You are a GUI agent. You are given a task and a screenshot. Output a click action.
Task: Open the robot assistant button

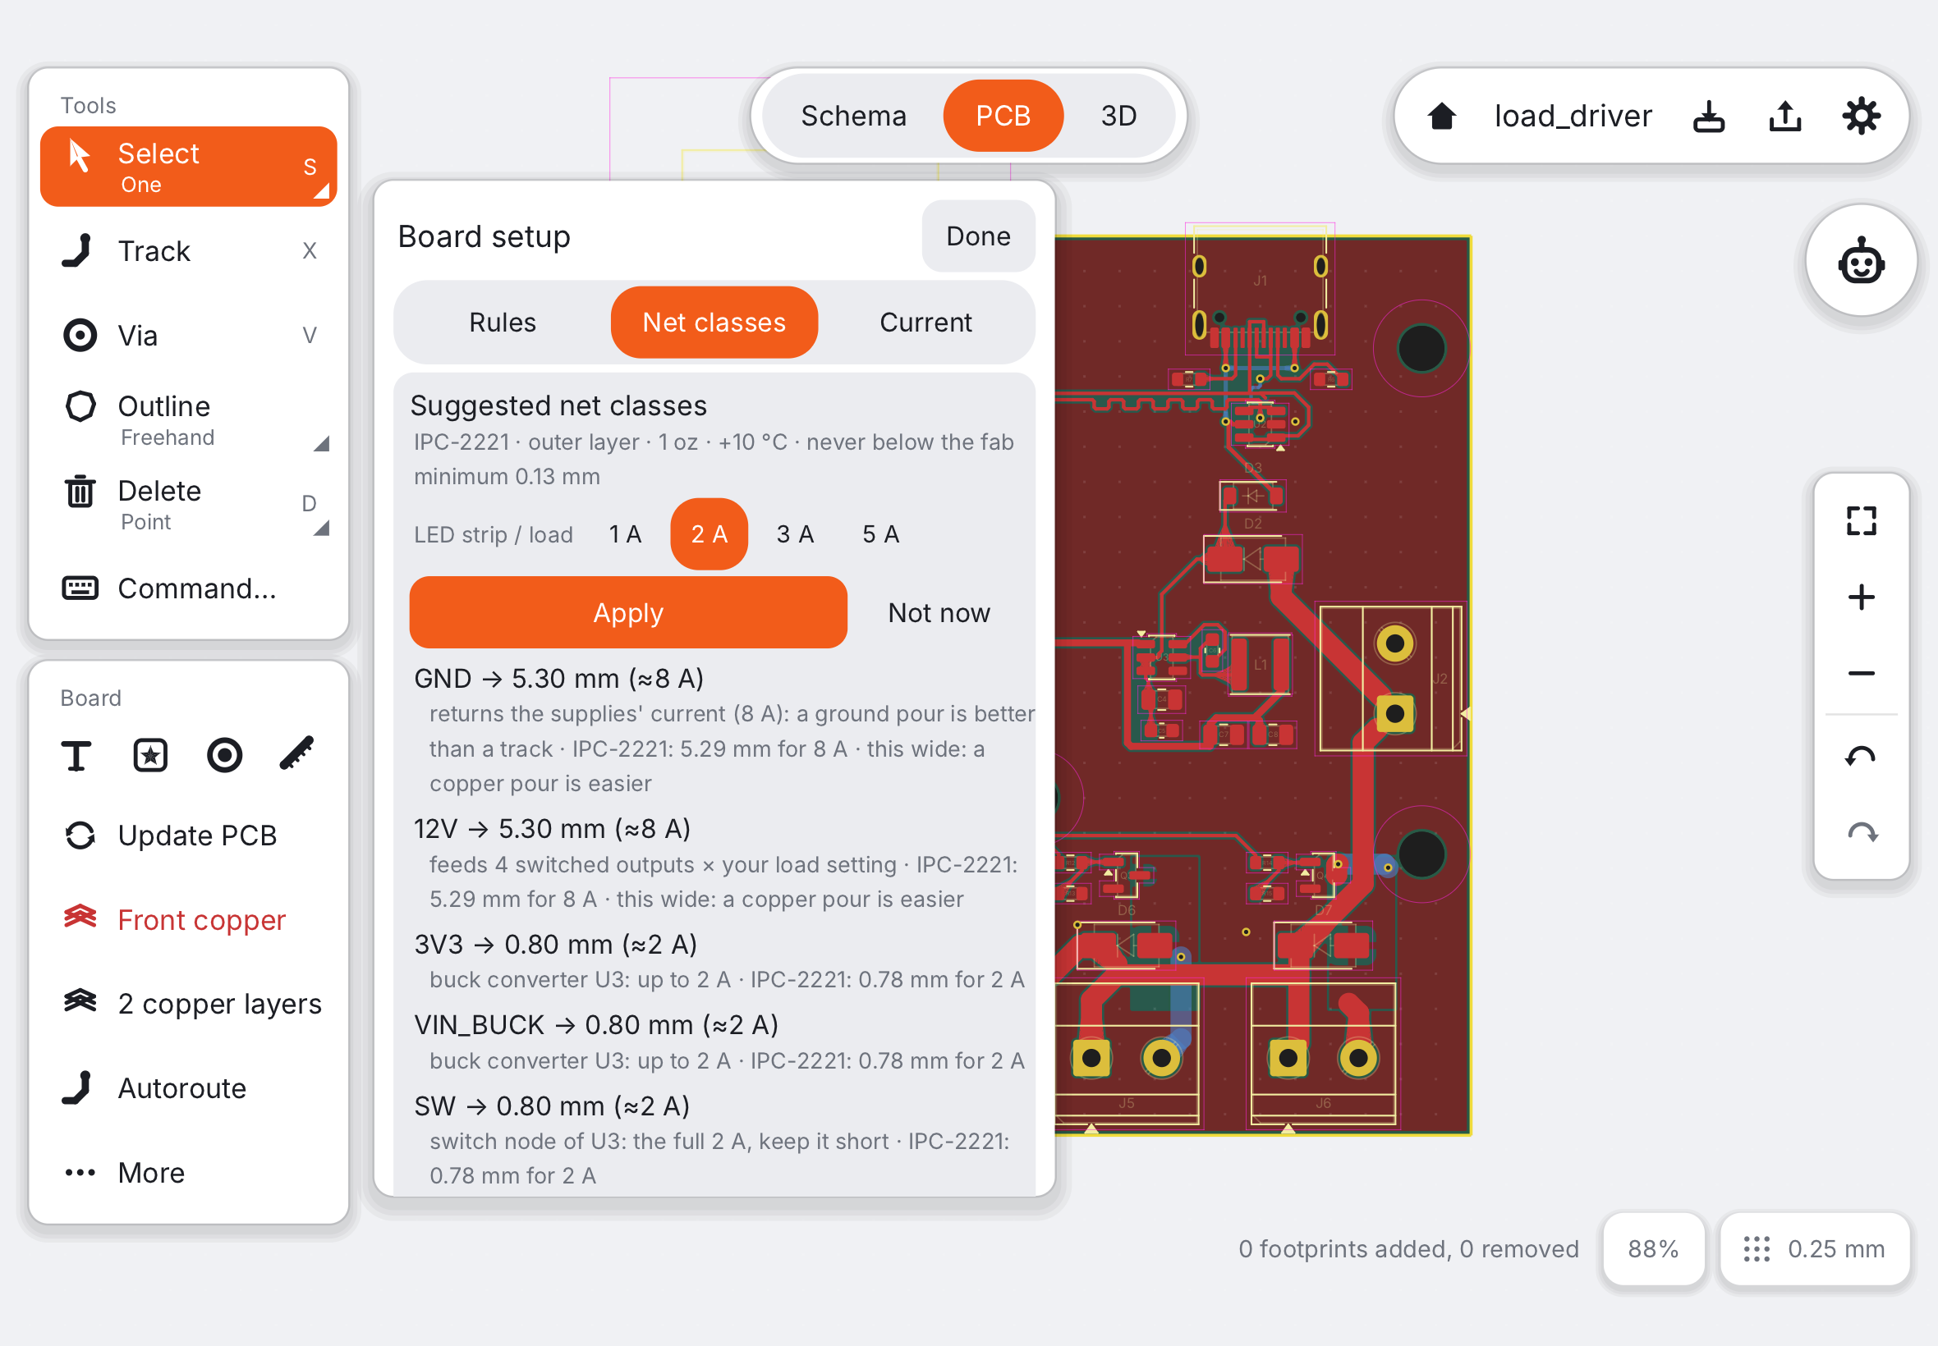(x=1860, y=261)
